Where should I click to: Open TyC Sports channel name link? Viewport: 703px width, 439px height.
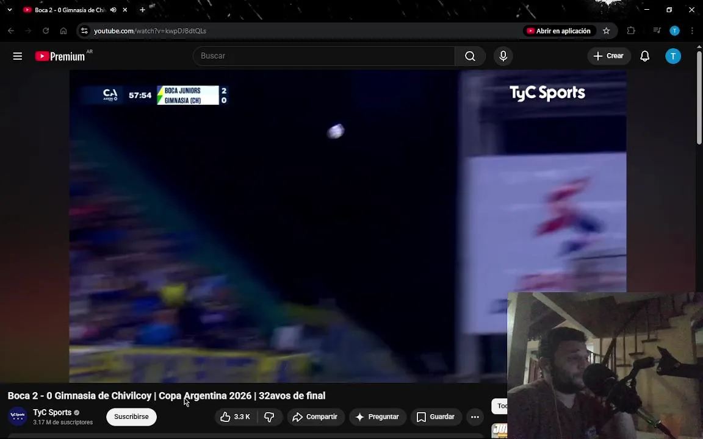(x=52, y=412)
